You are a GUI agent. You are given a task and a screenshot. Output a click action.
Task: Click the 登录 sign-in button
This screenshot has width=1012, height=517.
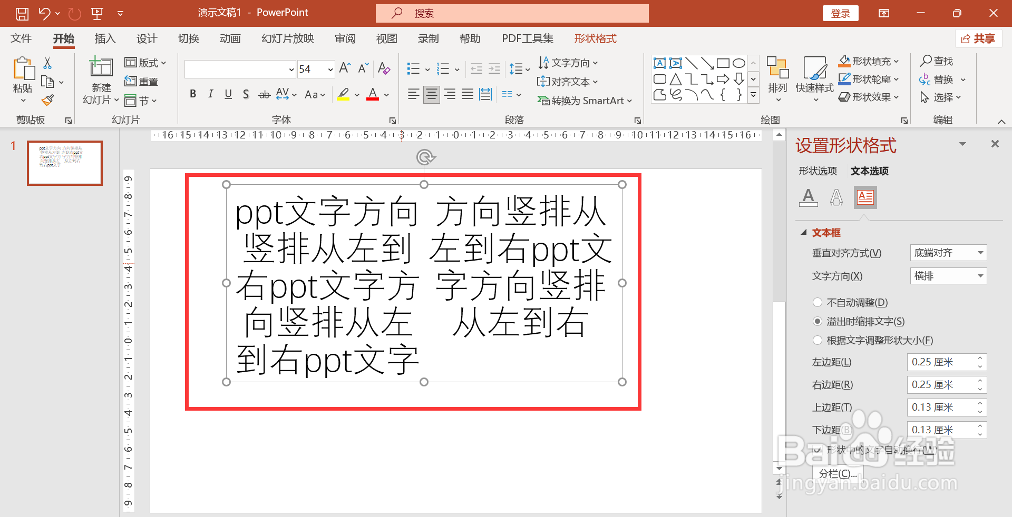point(840,13)
